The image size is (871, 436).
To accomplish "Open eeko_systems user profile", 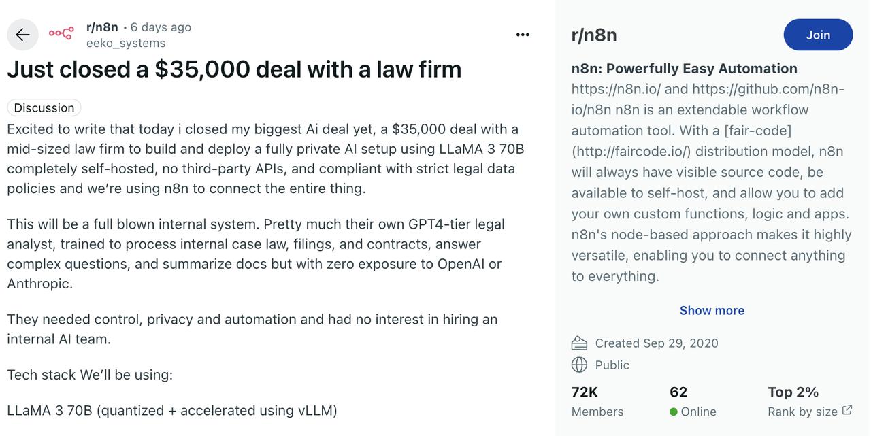I will click(126, 43).
